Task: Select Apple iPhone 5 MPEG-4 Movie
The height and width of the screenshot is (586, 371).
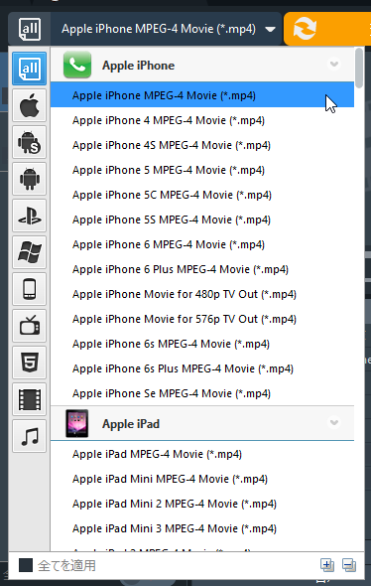Action: 202,170
